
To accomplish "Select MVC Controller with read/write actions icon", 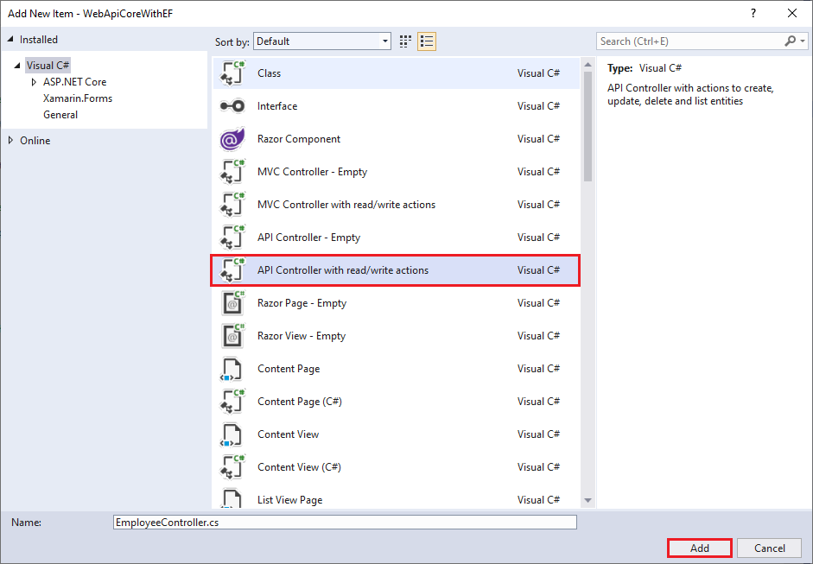I will [x=232, y=204].
